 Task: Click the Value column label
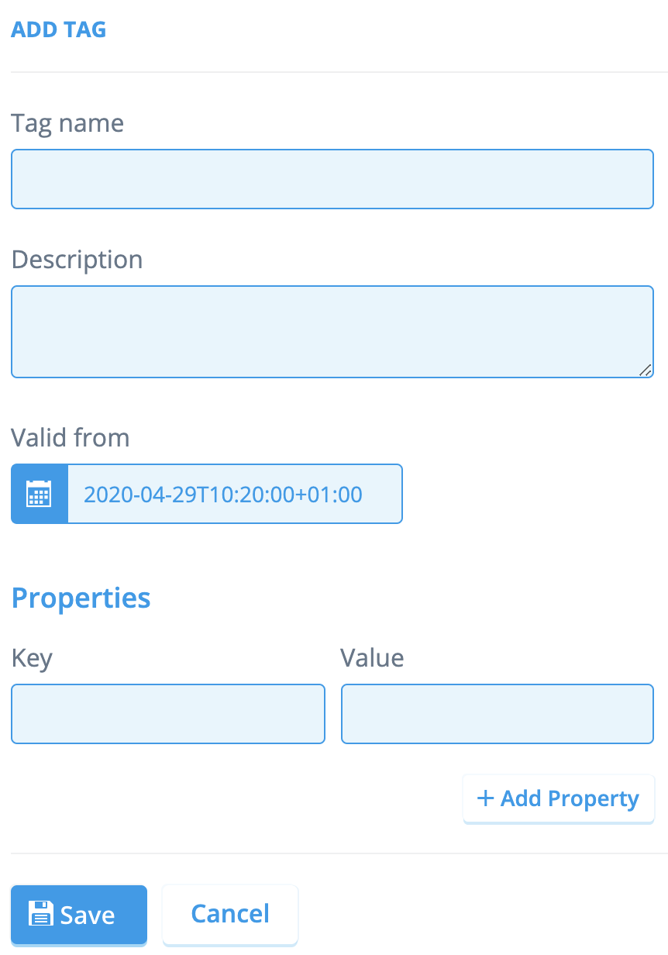point(372,658)
